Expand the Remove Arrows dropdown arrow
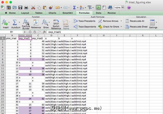The height and width of the screenshot is (114, 163). (121, 21)
